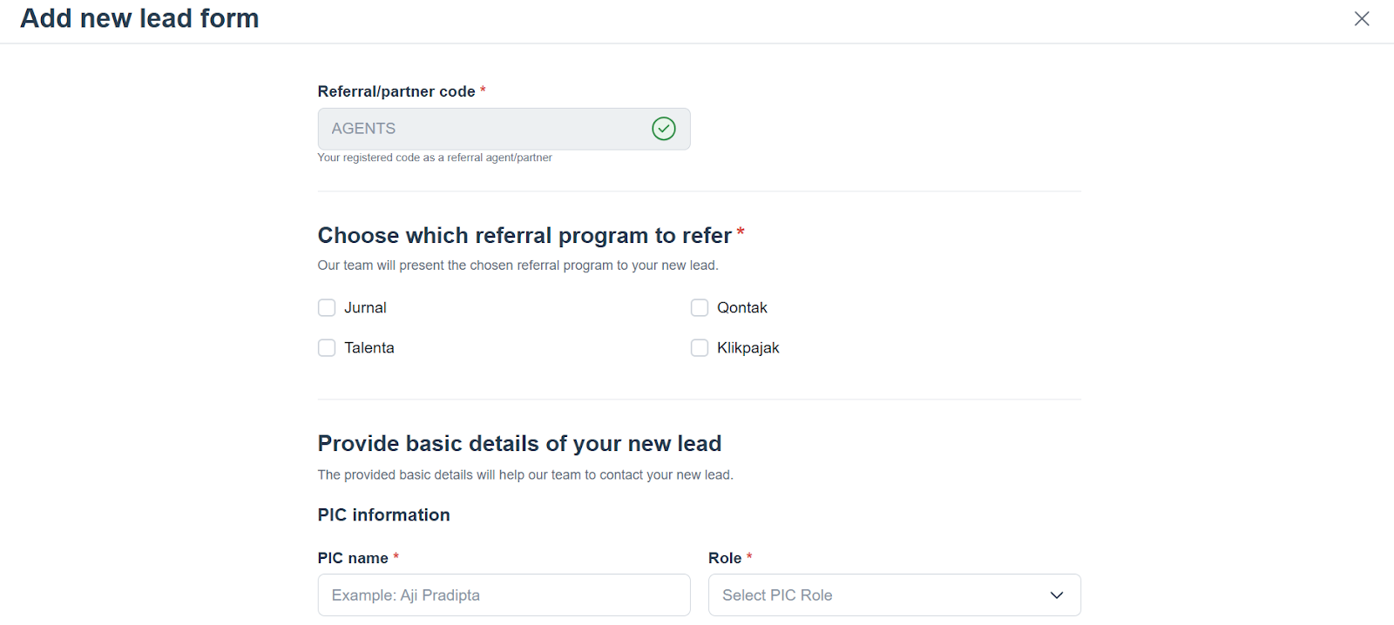Click the Talenta label text
Image resolution: width=1394 pixels, height=625 pixels.
pyautogui.click(x=369, y=348)
